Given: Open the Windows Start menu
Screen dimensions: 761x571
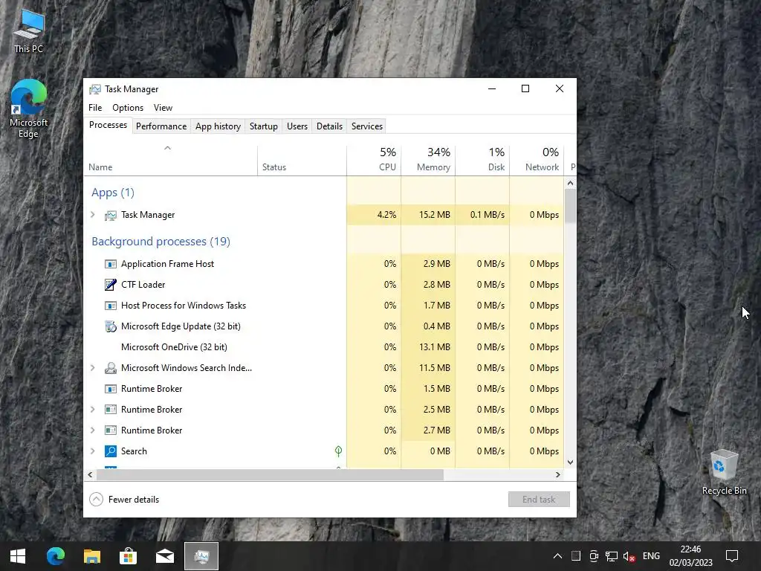Looking at the screenshot, I should pyautogui.click(x=18, y=556).
